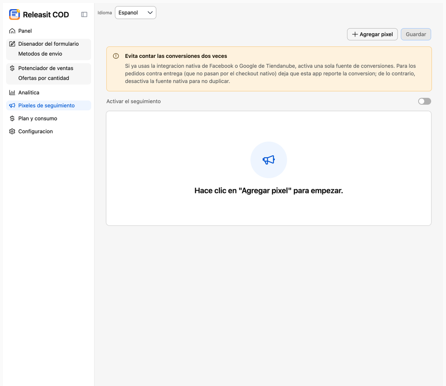Click the Guardar button

[416, 34]
